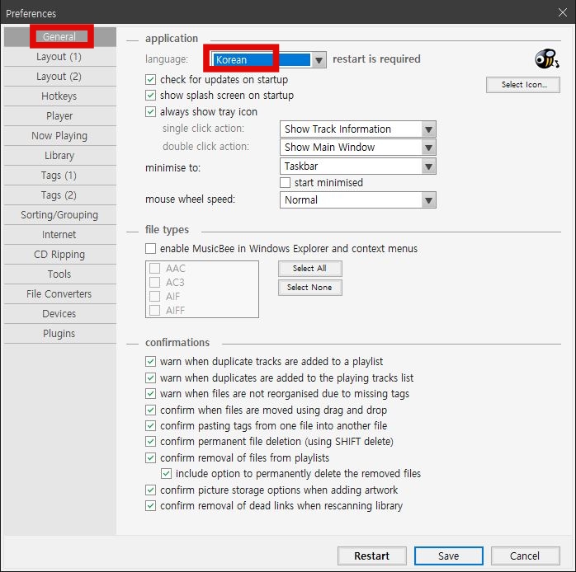Toggle check for updates on startup
576x572 pixels.
151,80
